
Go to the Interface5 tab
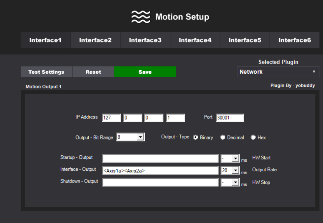pos(245,40)
